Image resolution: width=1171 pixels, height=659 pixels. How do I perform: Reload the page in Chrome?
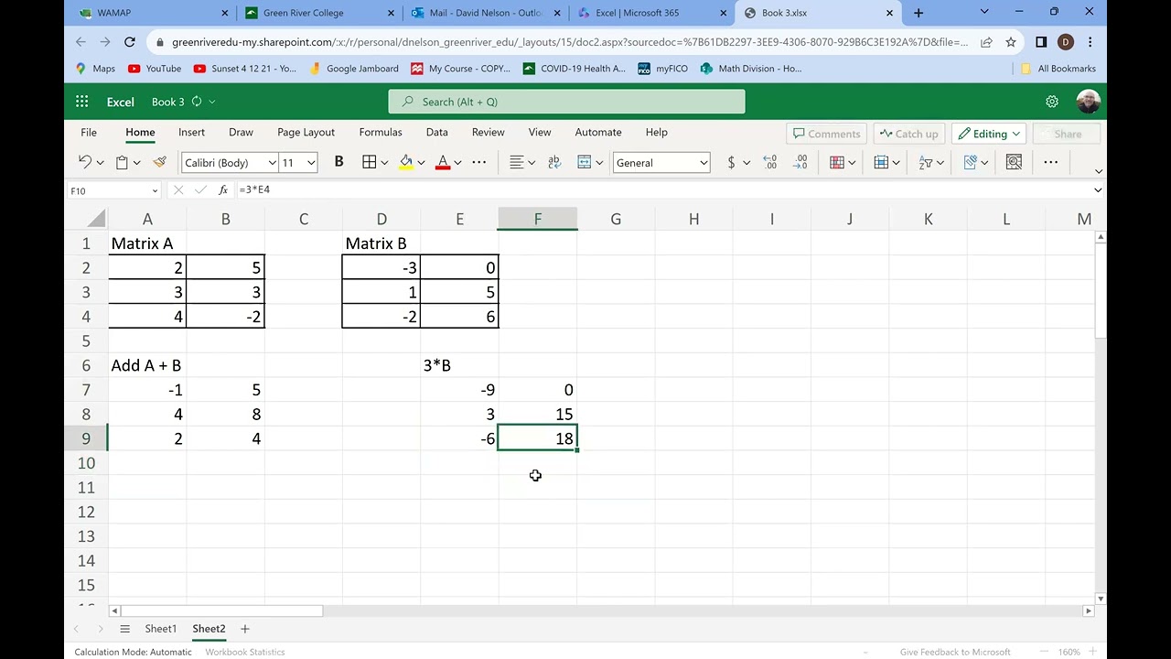point(129,42)
